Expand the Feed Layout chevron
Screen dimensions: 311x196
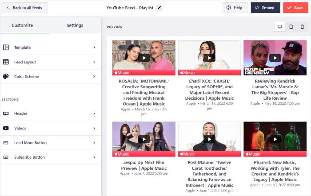[x=94, y=62]
